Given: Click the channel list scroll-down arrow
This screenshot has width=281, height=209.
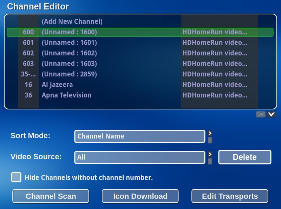Looking at the screenshot, I should tap(271, 114).
